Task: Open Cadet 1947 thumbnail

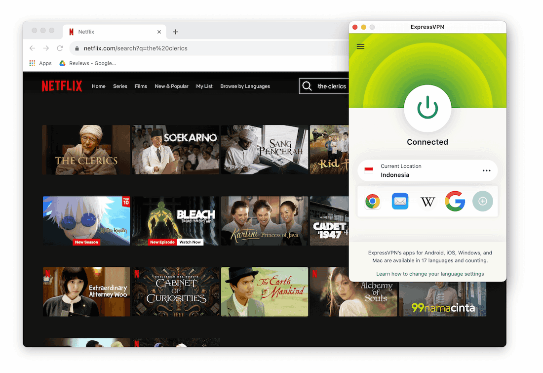Action: (x=329, y=221)
